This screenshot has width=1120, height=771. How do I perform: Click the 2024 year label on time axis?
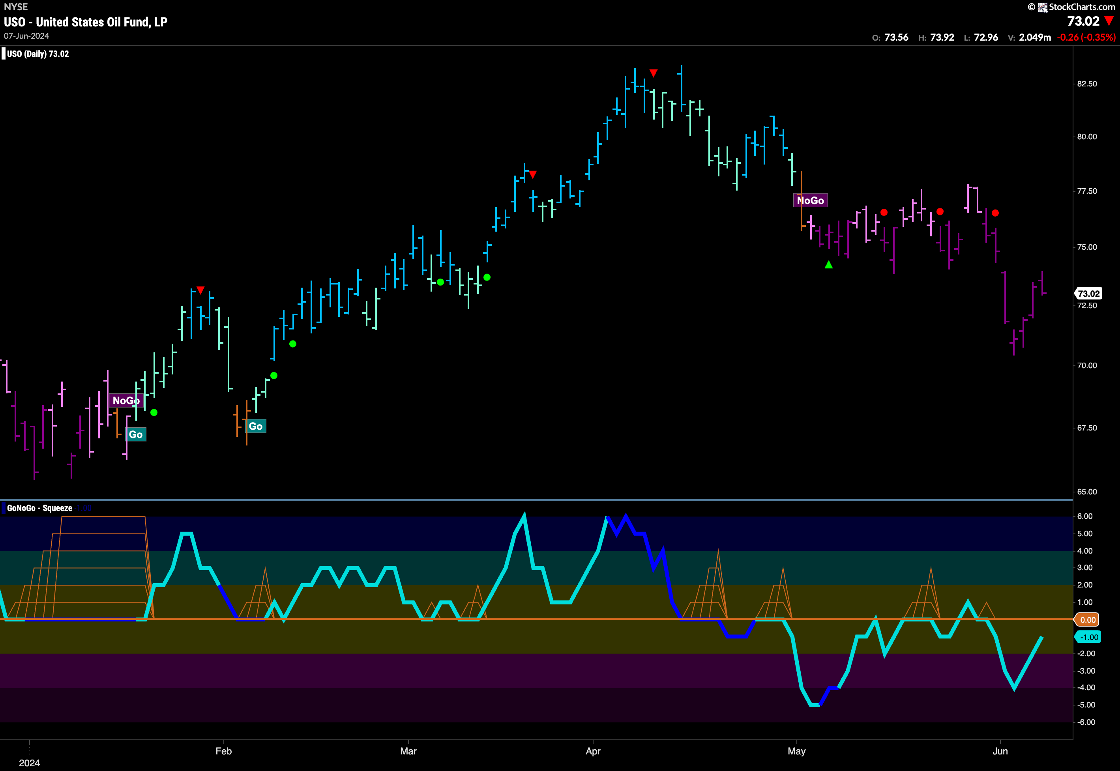[30, 763]
